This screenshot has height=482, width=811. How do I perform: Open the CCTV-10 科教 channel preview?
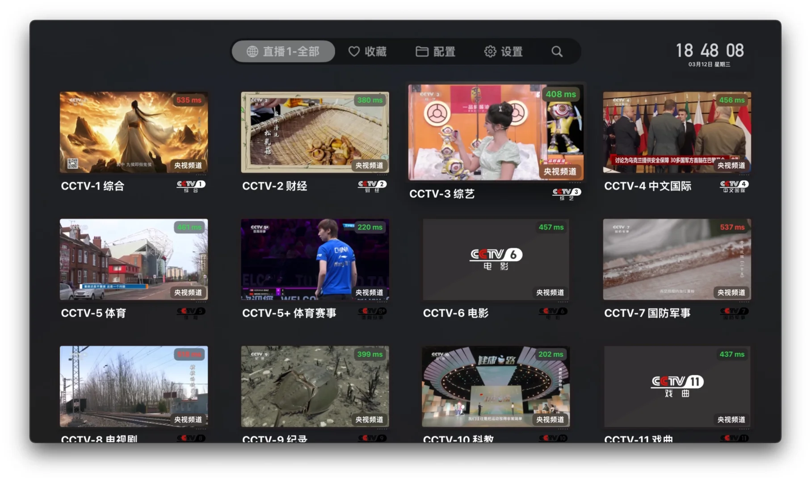(x=495, y=386)
